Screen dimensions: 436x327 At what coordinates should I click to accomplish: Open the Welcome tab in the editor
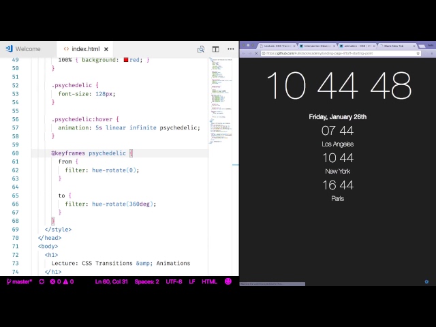pos(28,49)
